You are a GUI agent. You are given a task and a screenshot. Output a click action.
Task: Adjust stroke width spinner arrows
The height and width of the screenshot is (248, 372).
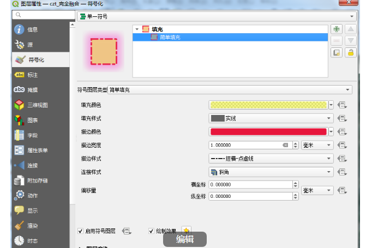296,145
